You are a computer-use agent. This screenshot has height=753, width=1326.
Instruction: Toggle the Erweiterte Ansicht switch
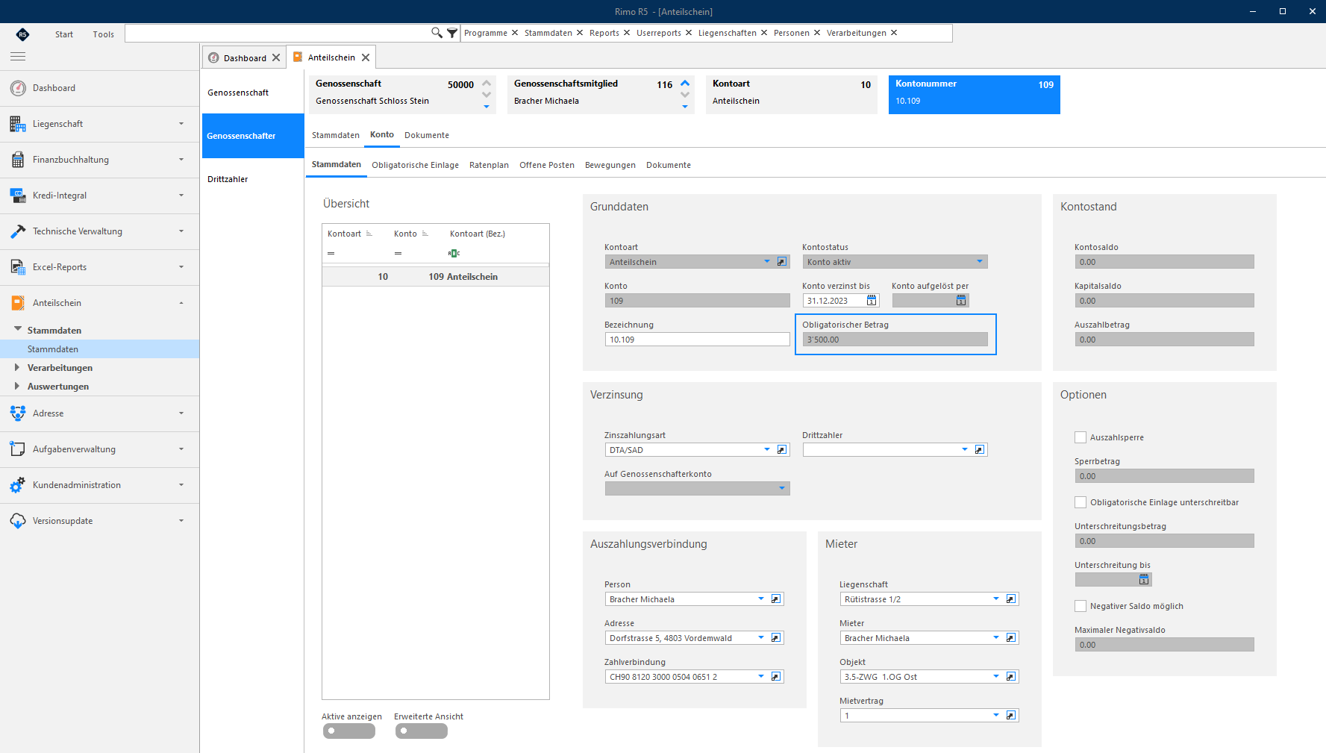pos(422,731)
